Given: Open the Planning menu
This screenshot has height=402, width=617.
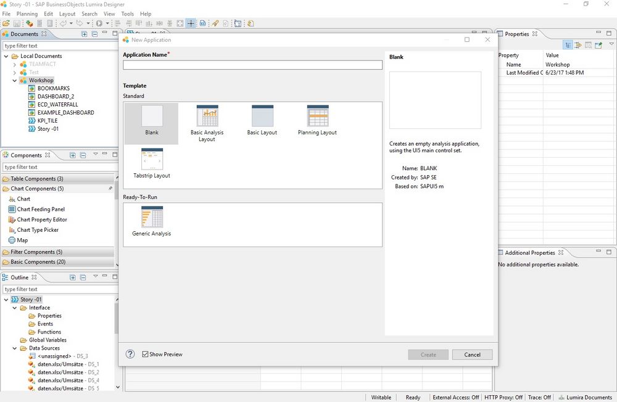Looking at the screenshot, I should coord(27,14).
